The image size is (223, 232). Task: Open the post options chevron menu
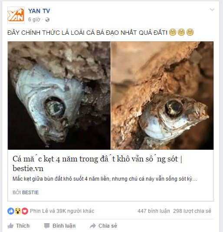click(x=212, y=10)
